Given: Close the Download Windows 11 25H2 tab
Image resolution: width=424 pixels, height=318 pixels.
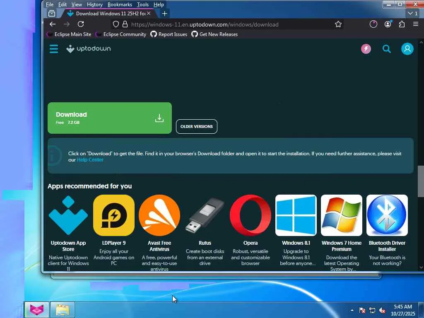Looking at the screenshot, I should coord(149,13).
